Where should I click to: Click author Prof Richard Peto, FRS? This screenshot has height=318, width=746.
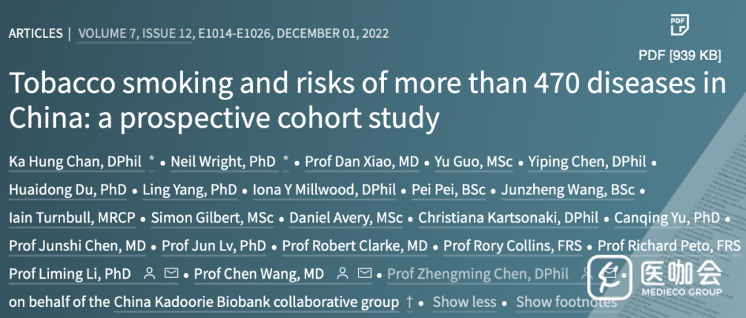(x=669, y=246)
